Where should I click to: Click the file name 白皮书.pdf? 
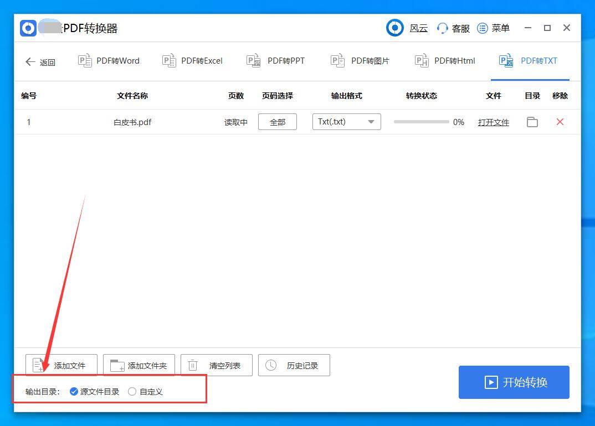pos(132,122)
